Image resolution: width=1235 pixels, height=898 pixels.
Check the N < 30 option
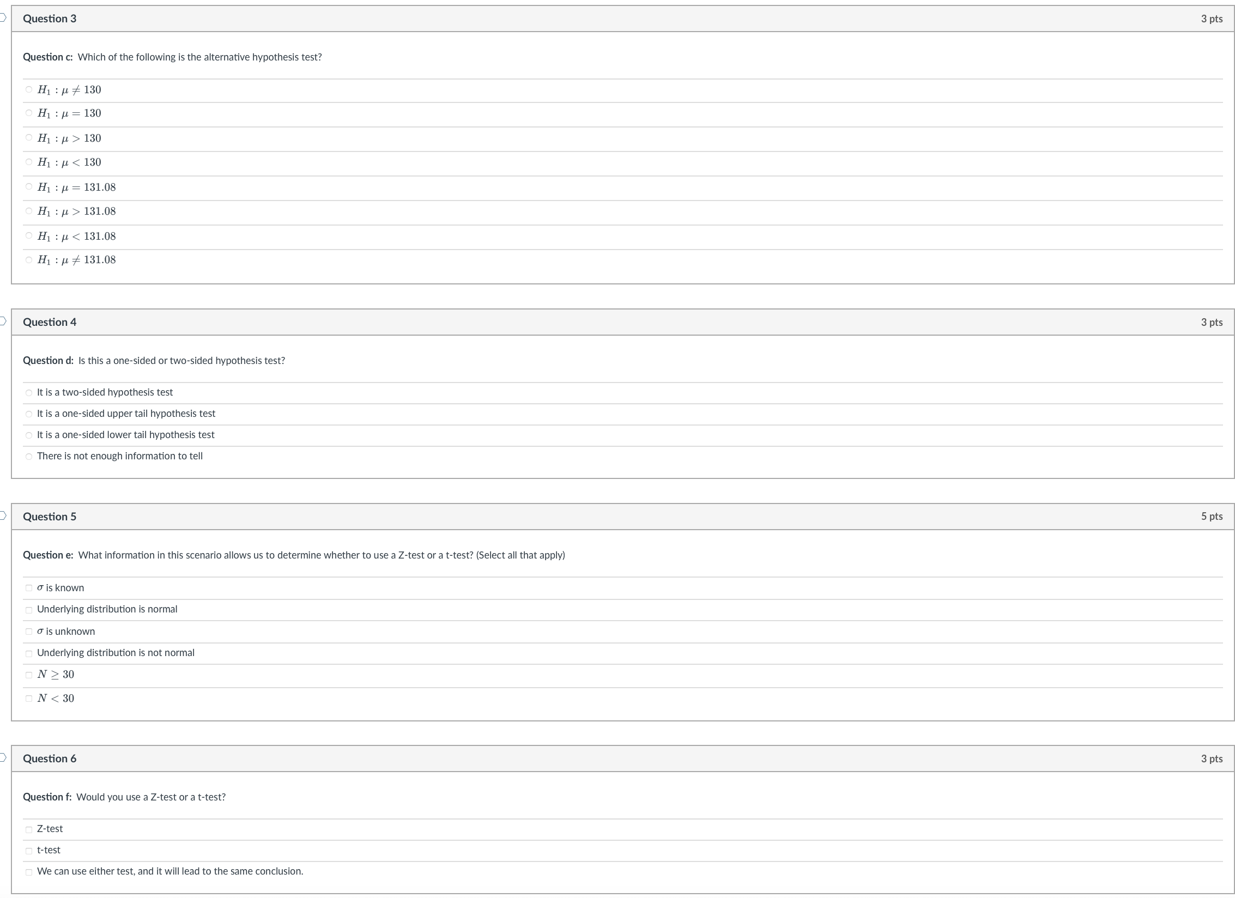(x=29, y=699)
